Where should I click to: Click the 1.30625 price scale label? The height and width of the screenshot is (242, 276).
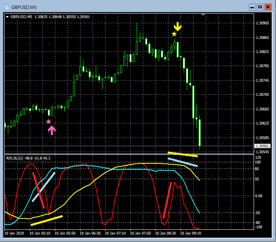[x=262, y=123]
